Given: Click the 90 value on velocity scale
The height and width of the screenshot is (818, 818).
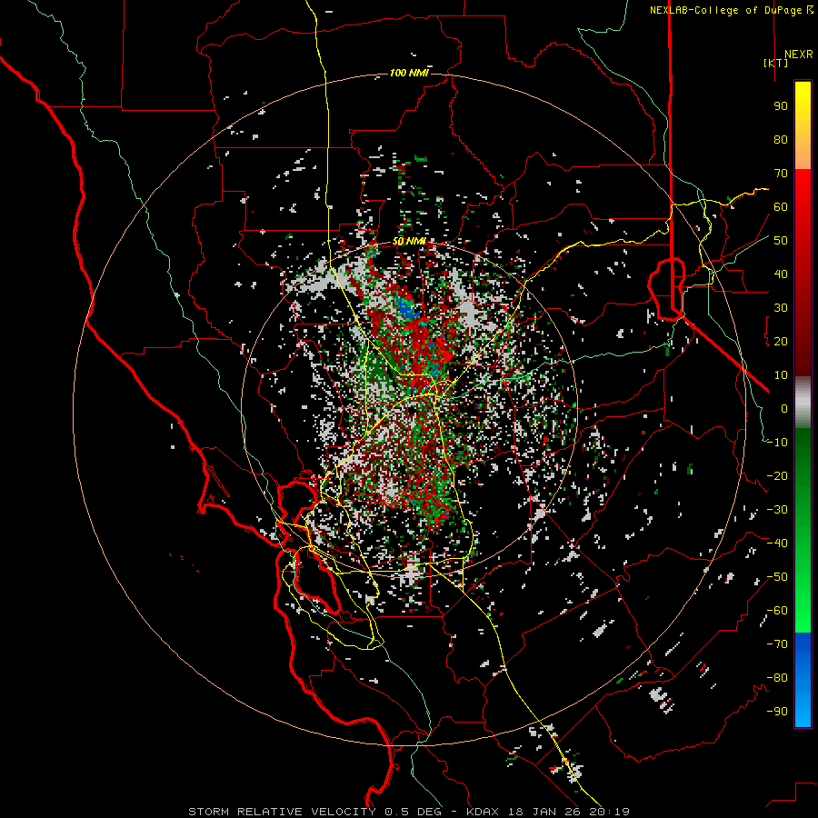Looking at the screenshot, I should (781, 106).
